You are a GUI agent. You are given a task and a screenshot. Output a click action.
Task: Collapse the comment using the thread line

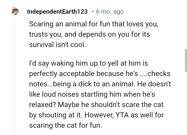[15, 78]
